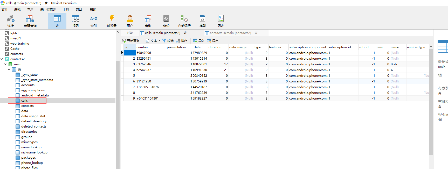Click the 排序 sort button
Viewport: 448px width, 169px height.
pyautogui.click(x=182, y=41)
